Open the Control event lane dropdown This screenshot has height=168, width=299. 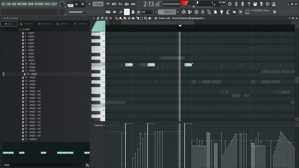[99, 126]
